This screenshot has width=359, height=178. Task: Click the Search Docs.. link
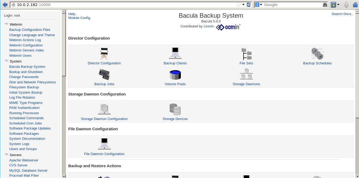(x=342, y=14)
